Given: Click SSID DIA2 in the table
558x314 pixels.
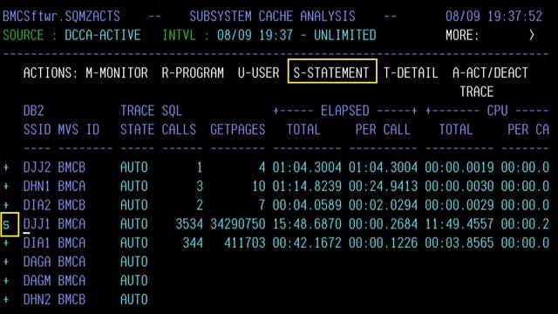Looking at the screenshot, I should (37, 205).
